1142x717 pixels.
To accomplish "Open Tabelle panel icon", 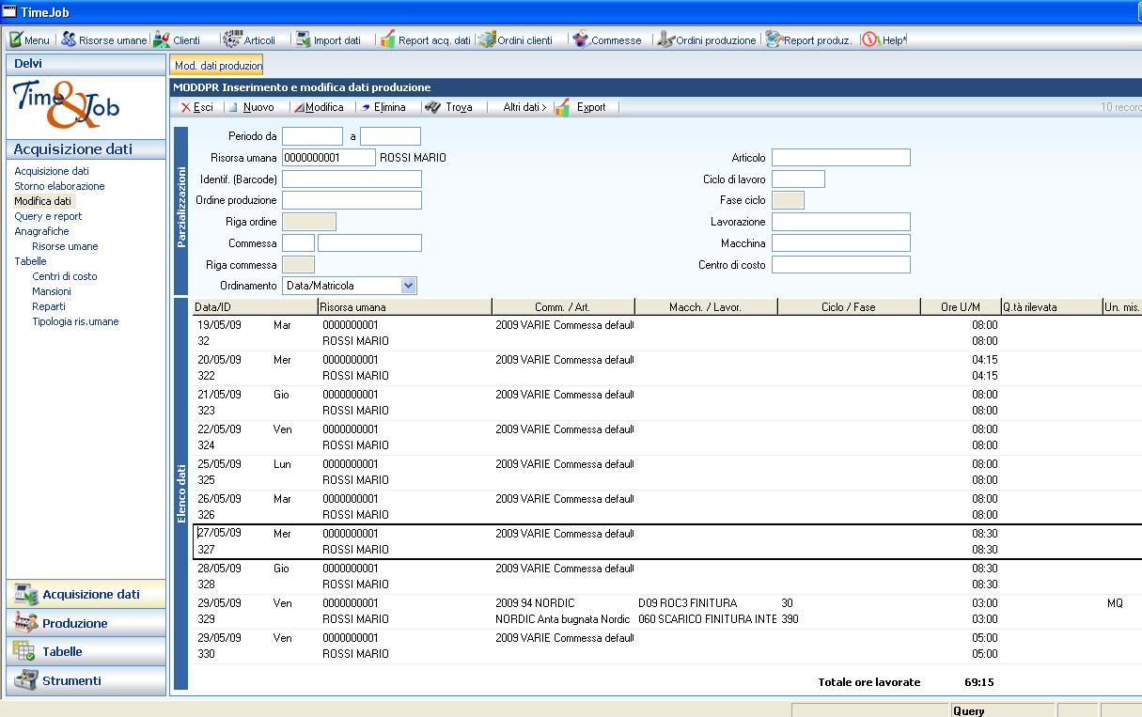I will (24, 651).
